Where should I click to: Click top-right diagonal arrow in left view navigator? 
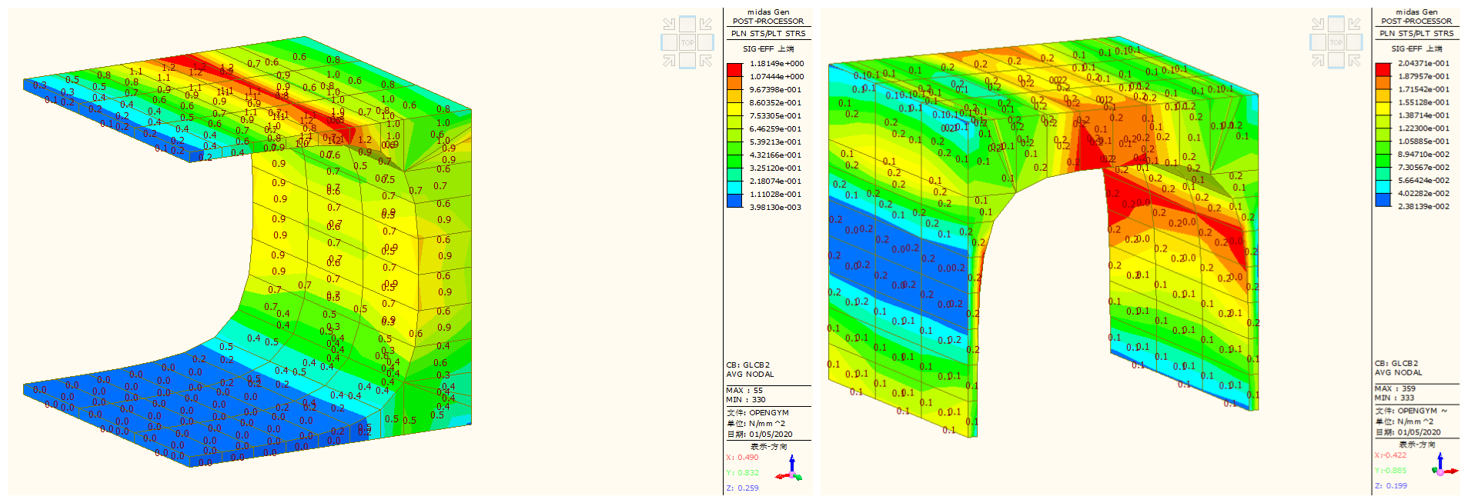pyautogui.click(x=706, y=25)
